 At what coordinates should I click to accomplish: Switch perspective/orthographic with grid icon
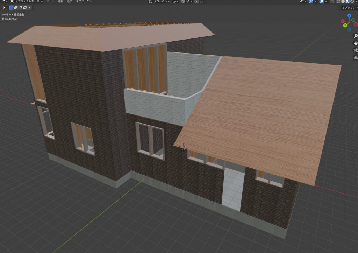click(356, 58)
